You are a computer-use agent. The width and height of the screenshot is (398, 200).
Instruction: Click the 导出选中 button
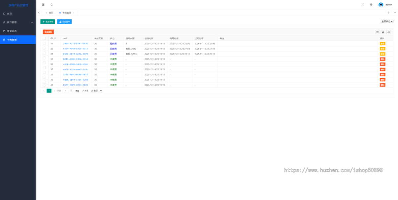64,21
